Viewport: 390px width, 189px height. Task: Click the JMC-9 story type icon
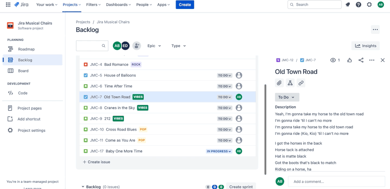[x=85, y=119]
